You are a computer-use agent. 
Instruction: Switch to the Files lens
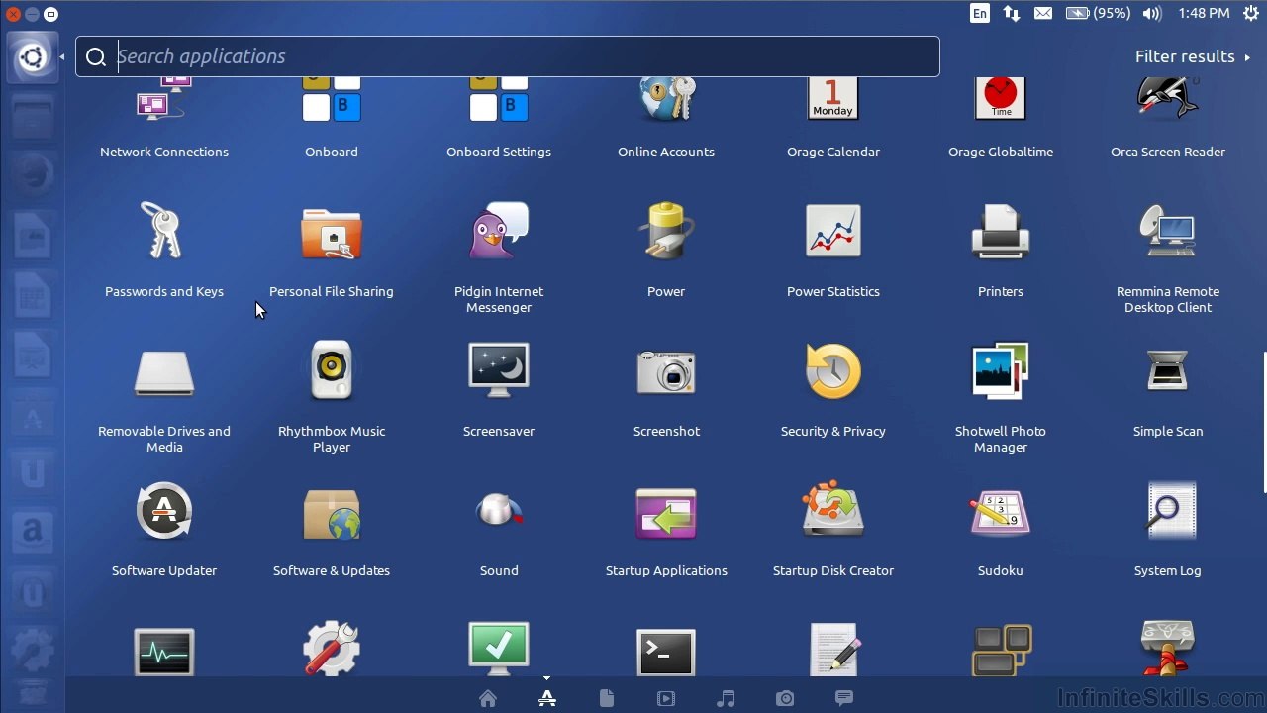[x=607, y=698]
